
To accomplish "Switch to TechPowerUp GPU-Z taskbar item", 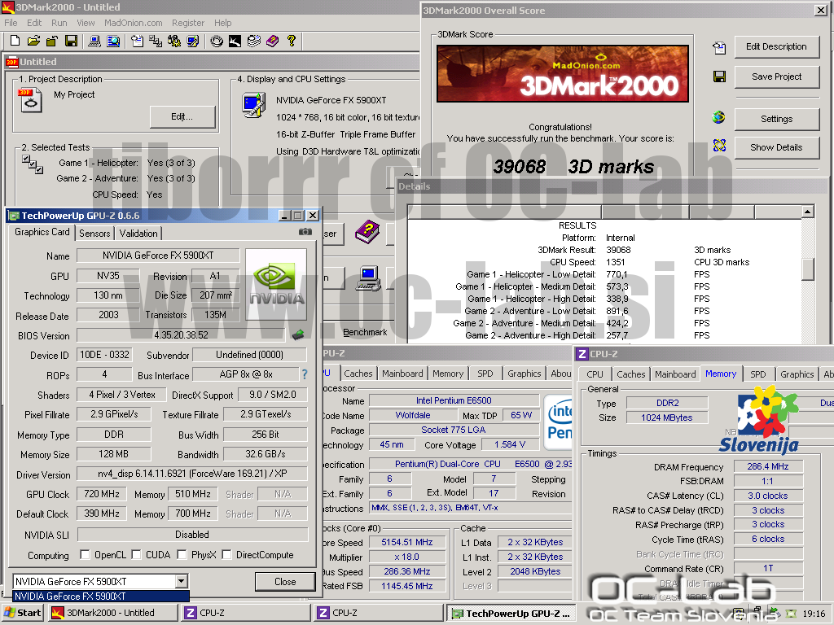I will click(x=511, y=613).
